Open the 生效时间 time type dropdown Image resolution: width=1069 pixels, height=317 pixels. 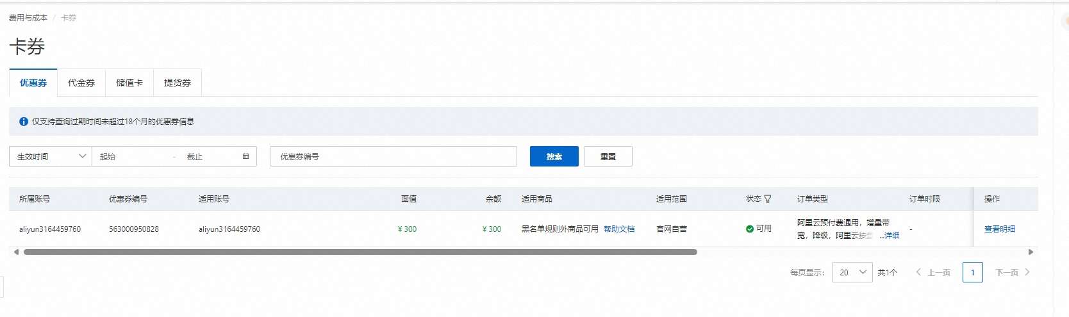point(51,156)
